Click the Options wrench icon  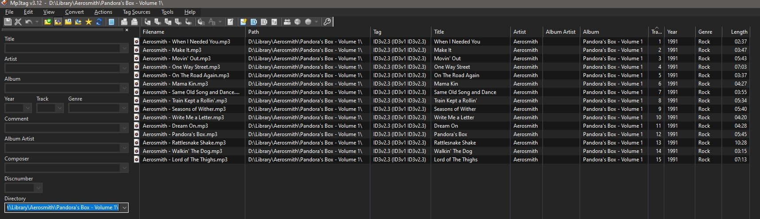click(327, 22)
